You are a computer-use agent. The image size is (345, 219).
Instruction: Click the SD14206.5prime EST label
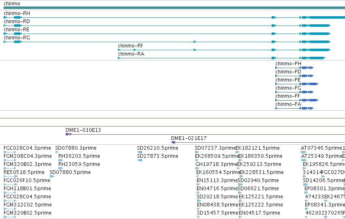click(x=324, y=181)
